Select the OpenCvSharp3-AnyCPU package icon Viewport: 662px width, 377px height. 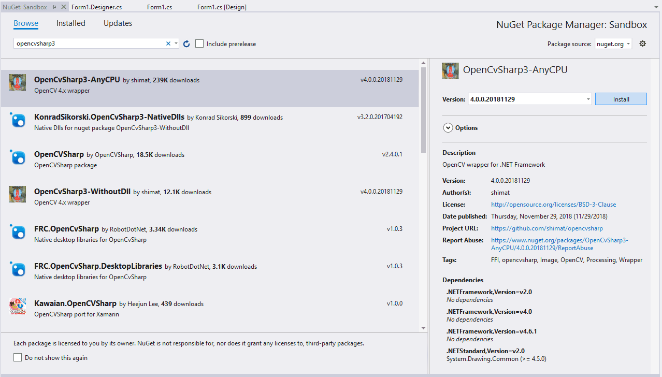coord(17,82)
